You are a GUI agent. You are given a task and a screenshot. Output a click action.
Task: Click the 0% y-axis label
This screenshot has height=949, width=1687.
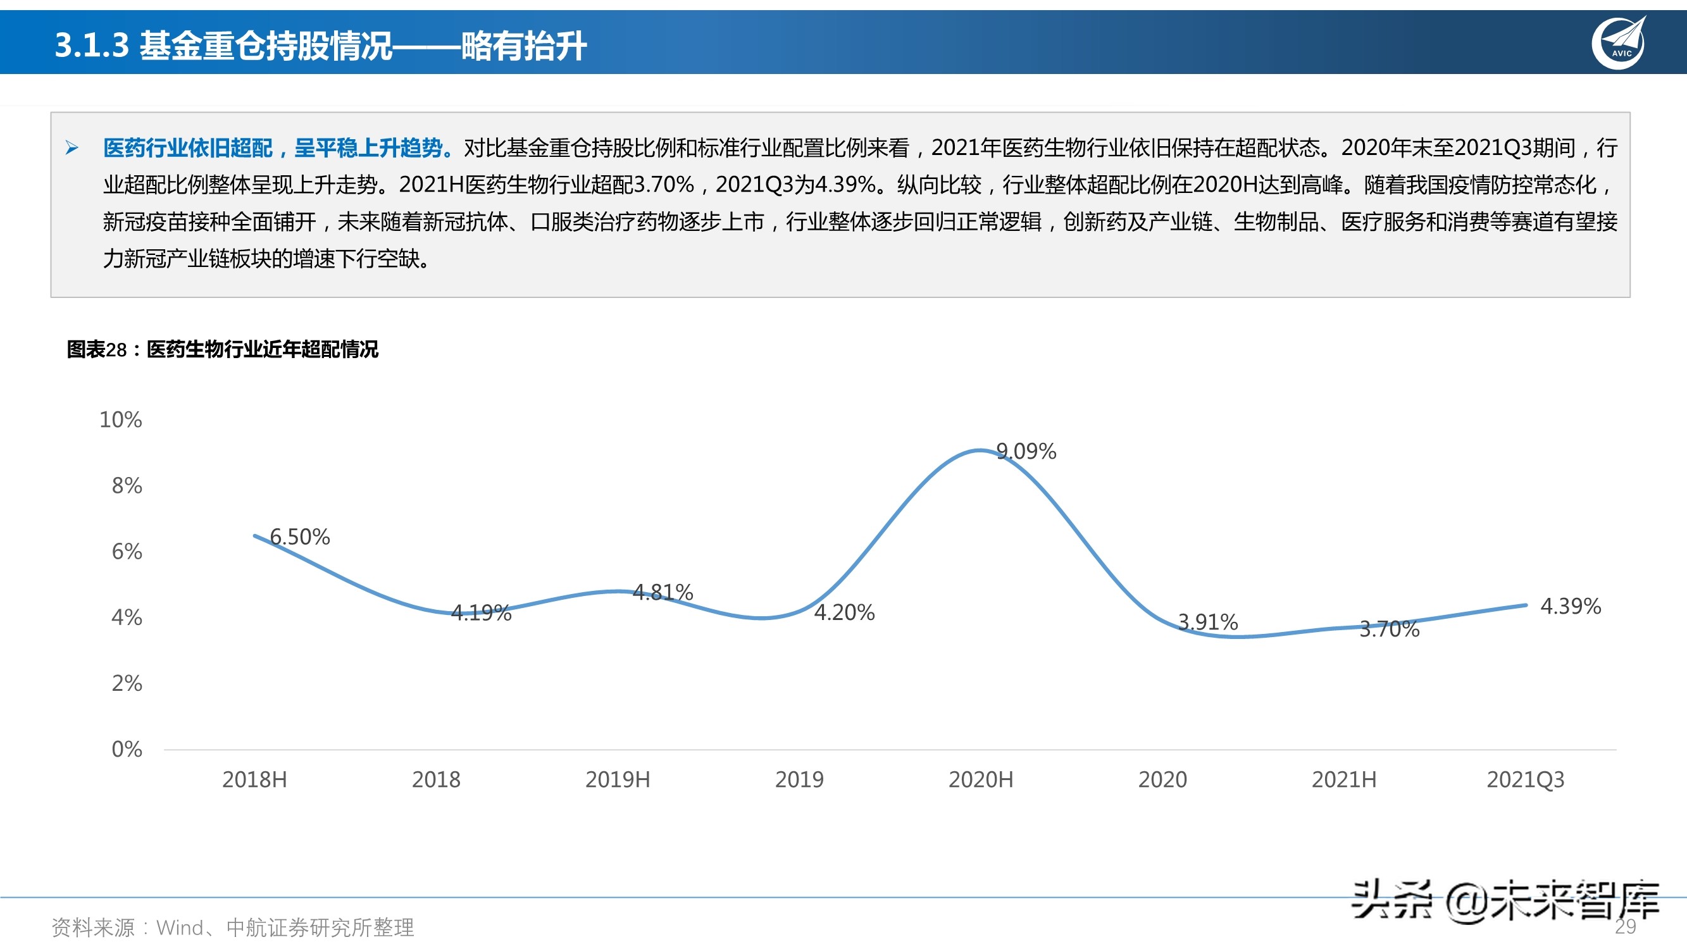coord(127,749)
